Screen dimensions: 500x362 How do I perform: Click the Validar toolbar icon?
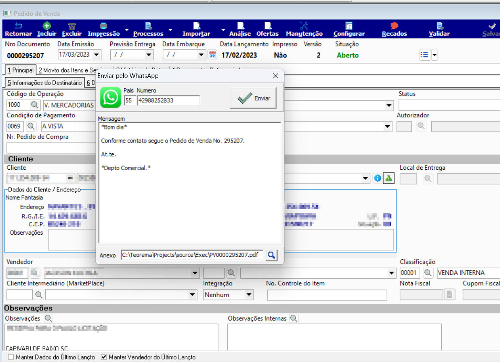(x=440, y=26)
